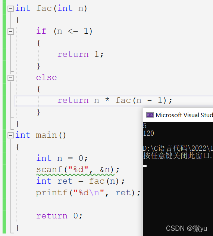213x236 pixels.
Task: Click the console window icon
Action: (x=150, y=115)
